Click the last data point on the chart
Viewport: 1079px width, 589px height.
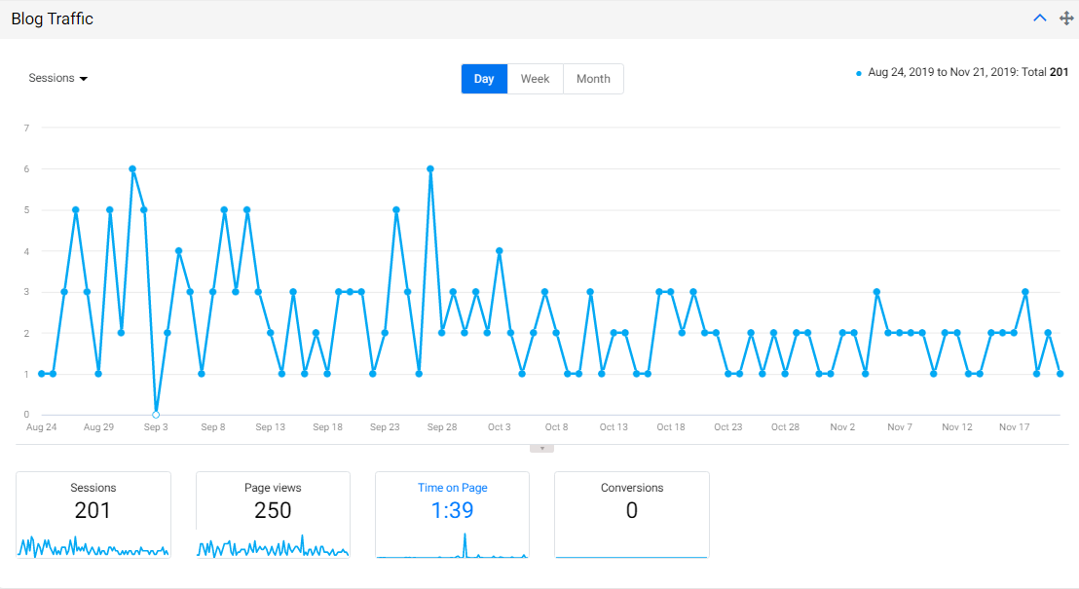(x=1060, y=374)
